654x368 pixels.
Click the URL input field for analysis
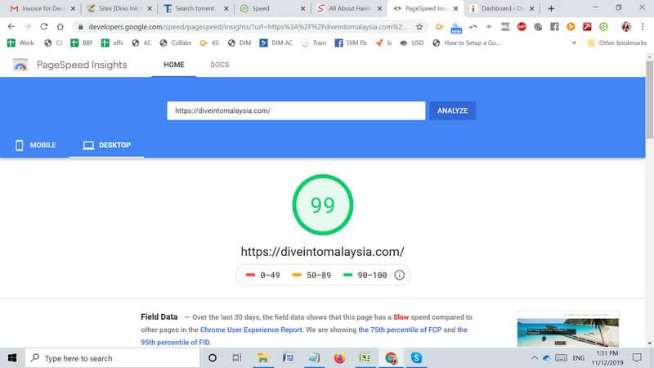point(295,110)
